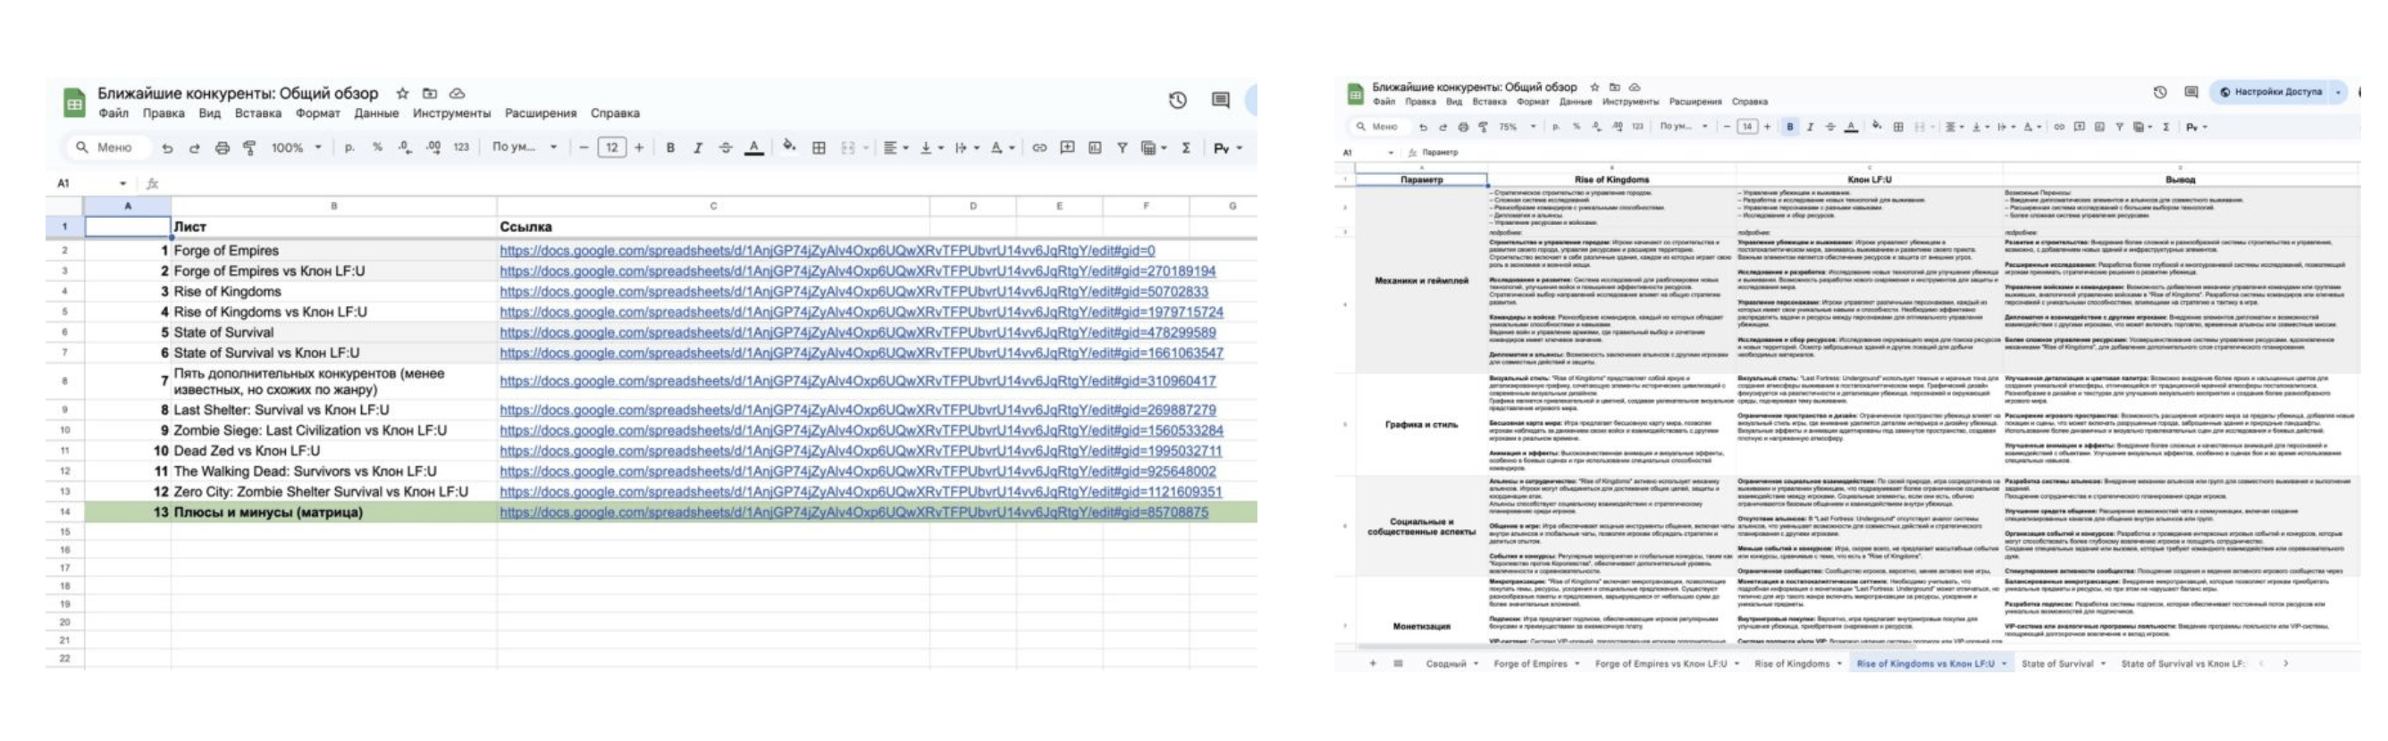Add a new sheet in the comparison spreadsheet
2388x741 pixels.
1373,663
